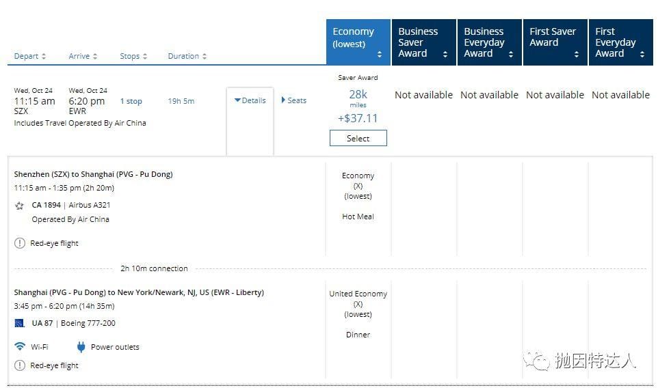
Task: Click the Shenzhen (SZX) to Shanghai segment title
Action: (x=93, y=174)
